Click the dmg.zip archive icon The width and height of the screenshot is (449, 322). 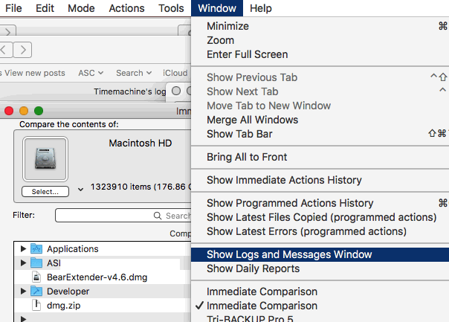(37, 306)
